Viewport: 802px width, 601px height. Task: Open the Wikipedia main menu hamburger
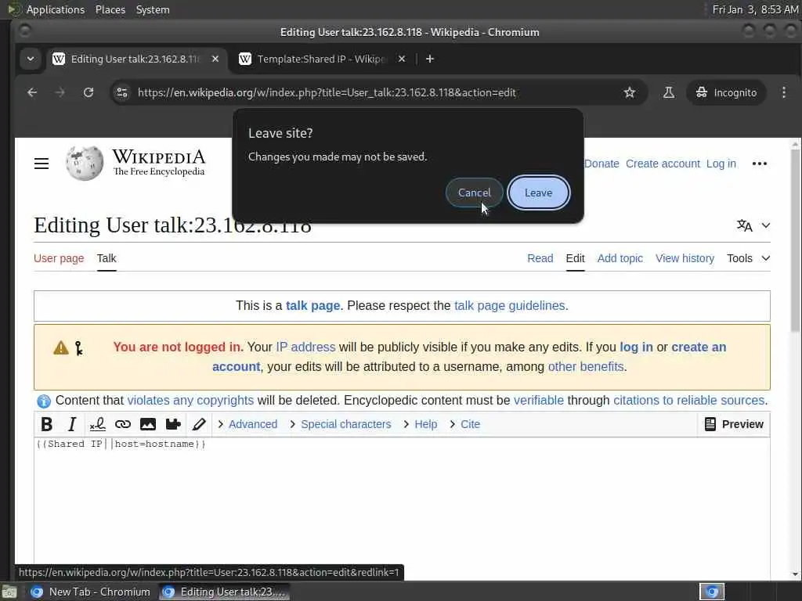(x=42, y=164)
